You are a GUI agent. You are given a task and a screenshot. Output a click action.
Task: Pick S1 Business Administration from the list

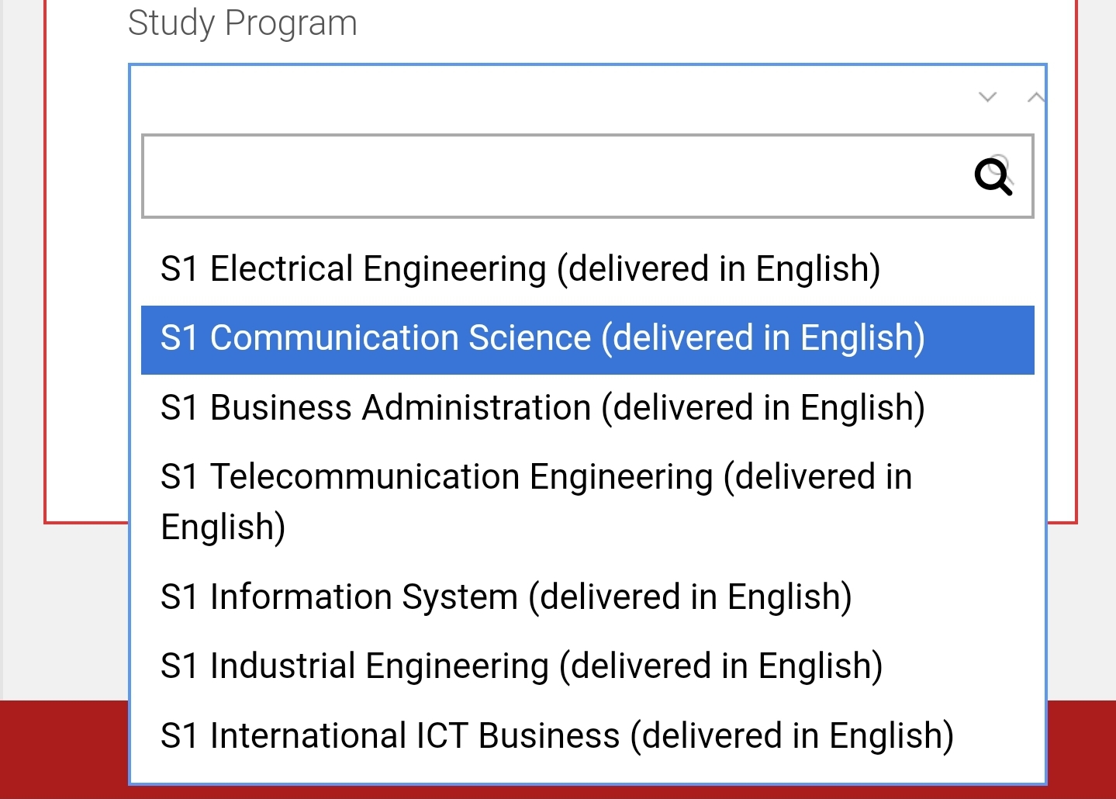(542, 408)
